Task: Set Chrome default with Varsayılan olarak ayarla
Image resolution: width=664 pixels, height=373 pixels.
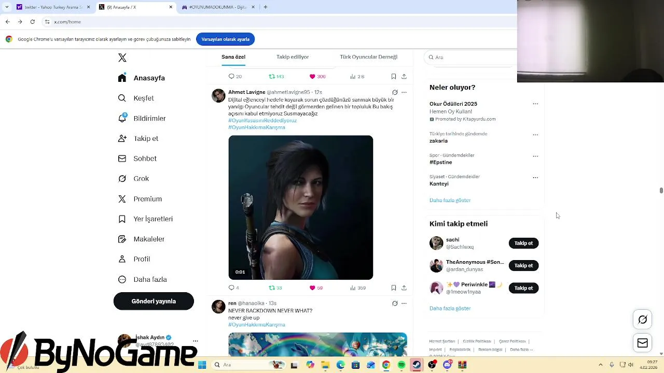Action: point(225,39)
